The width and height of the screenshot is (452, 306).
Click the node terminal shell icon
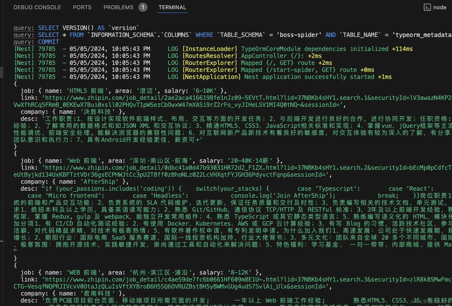coord(427,7)
